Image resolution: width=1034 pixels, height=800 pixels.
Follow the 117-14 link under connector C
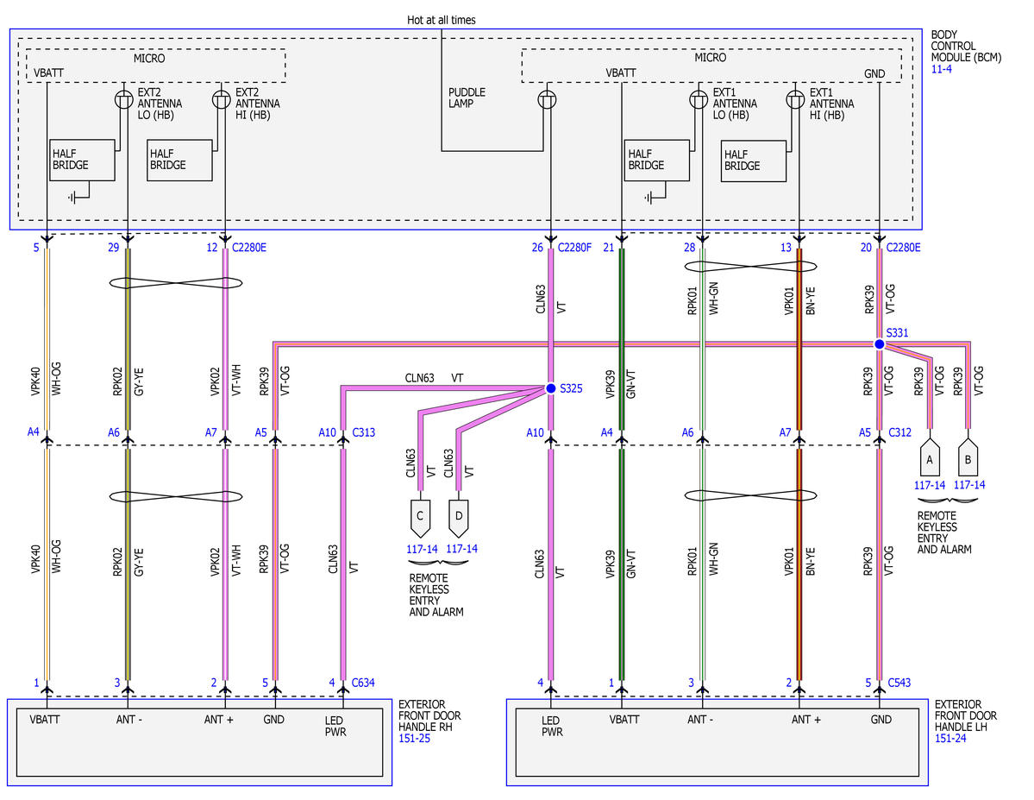[422, 549]
